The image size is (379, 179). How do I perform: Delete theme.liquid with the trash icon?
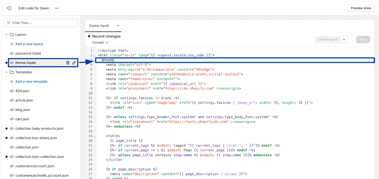point(68,62)
